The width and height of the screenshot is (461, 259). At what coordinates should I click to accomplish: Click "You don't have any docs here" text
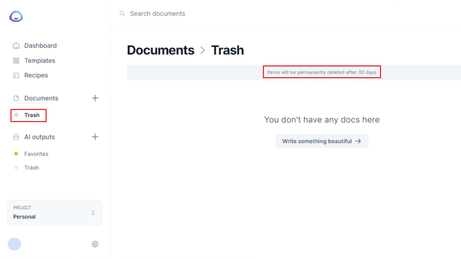click(x=322, y=120)
